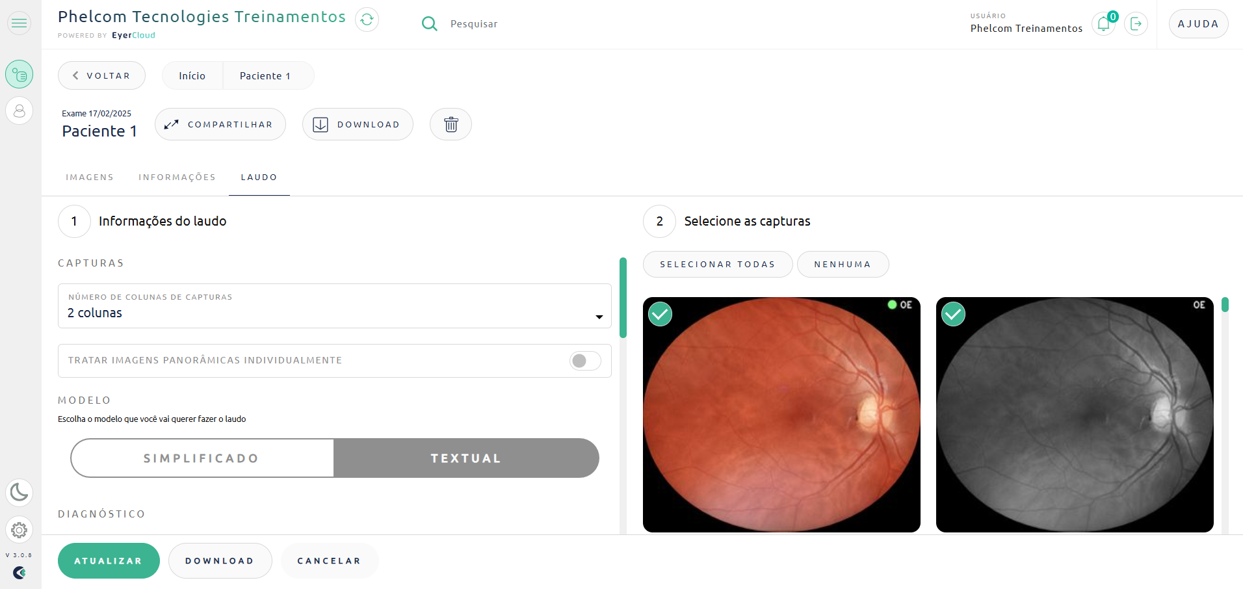Switch to the Informações tab
Image resolution: width=1243 pixels, height=589 pixels.
pyautogui.click(x=177, y=177)
